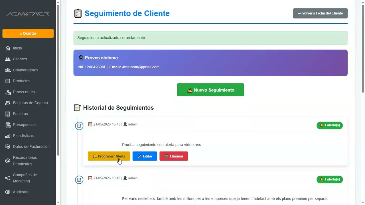Click the Productos box icon
Screen dimensions: 365x205
point(8,81)
